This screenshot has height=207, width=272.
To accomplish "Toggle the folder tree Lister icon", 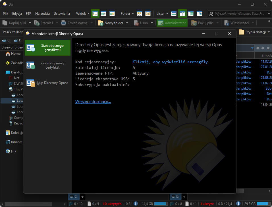I will pos(191,14).
